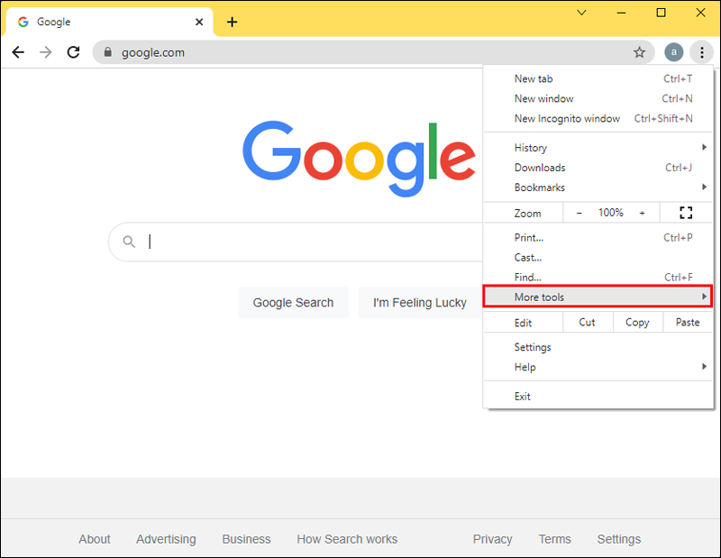Close the Google tab
The height and width of the screenshot is (558, 721).
(199, 22)
